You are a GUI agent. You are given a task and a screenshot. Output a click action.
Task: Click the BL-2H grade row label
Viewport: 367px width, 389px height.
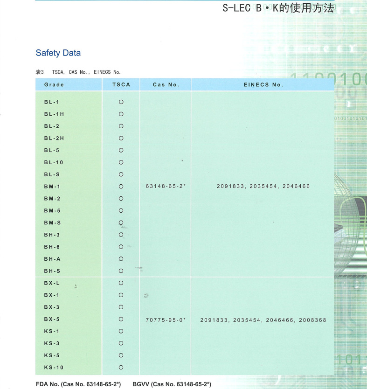tap(54, 138)
